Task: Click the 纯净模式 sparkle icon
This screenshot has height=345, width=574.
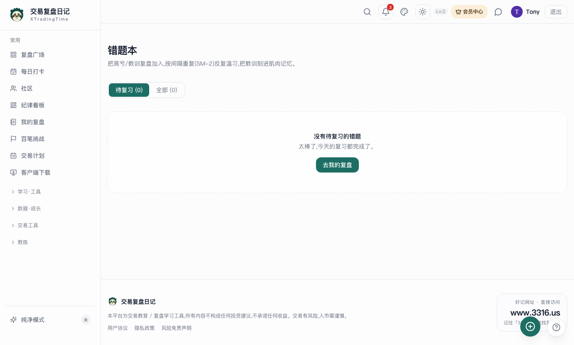Action: [x=13, y=320]
